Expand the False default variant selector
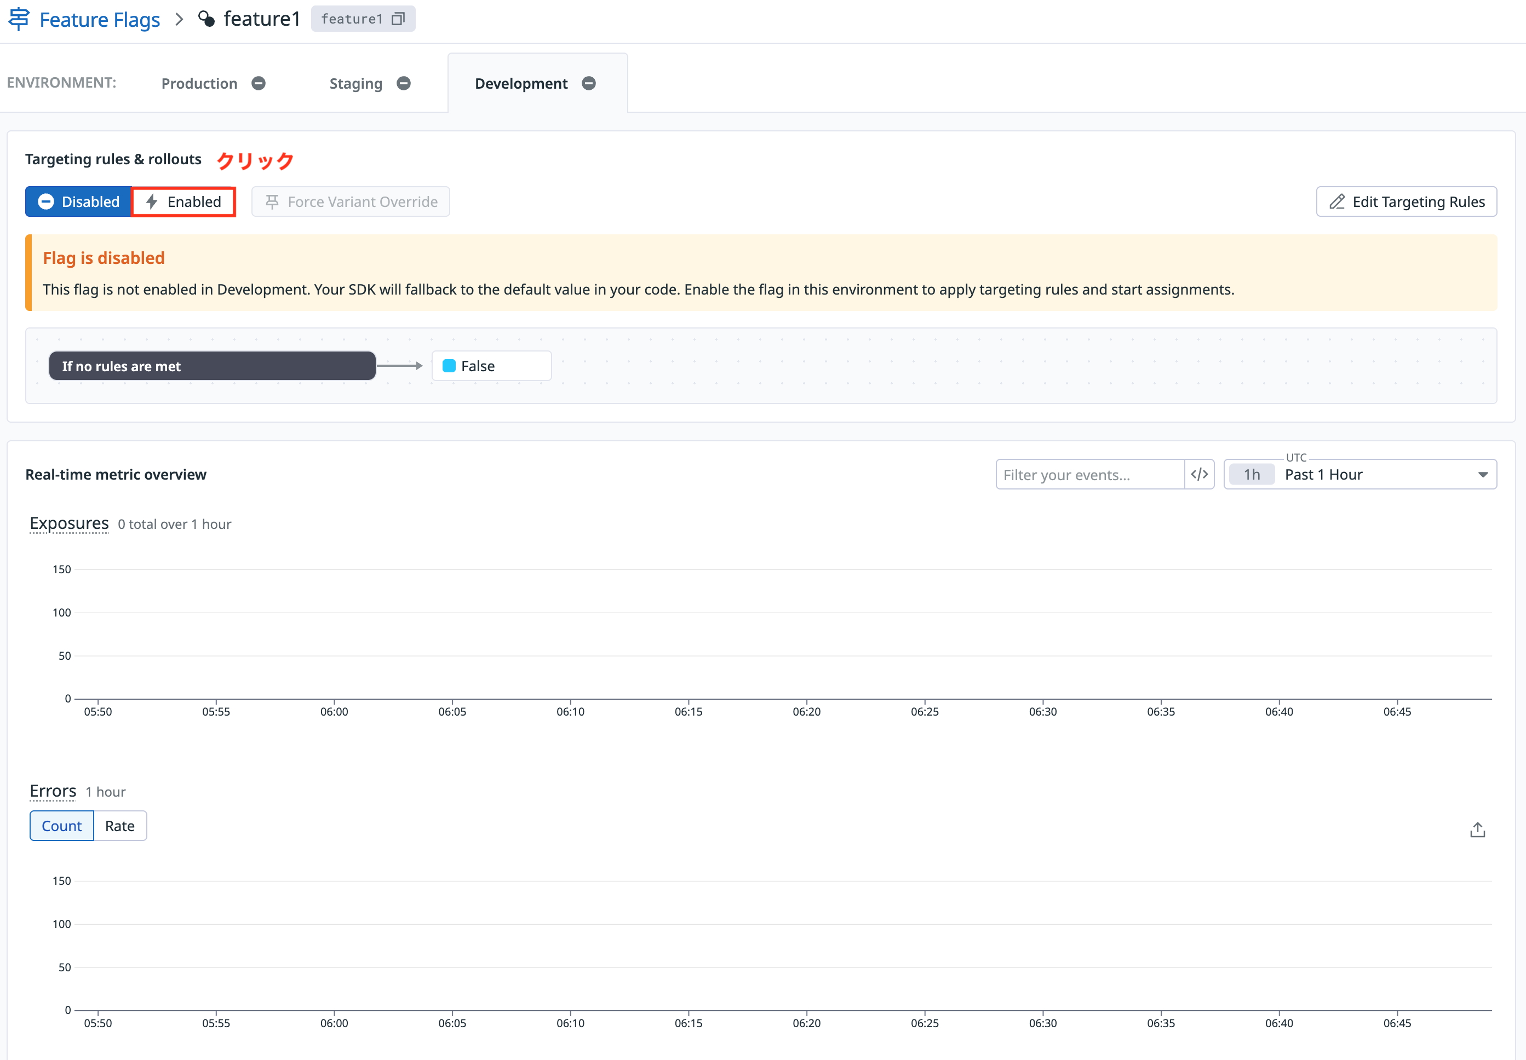 [491, 366]
